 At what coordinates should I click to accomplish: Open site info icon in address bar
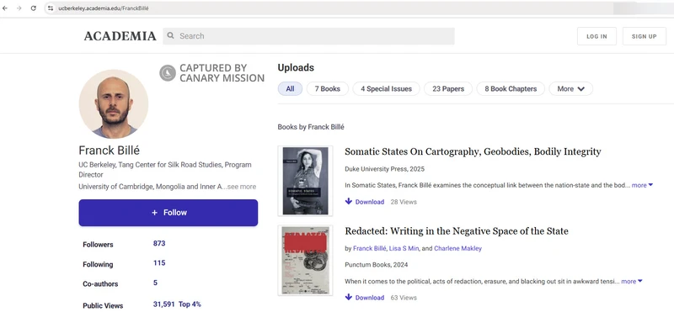(51, 8)
